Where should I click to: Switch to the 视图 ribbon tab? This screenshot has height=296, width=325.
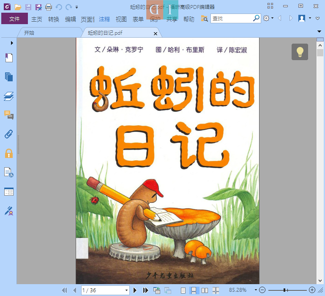(121, 19)
